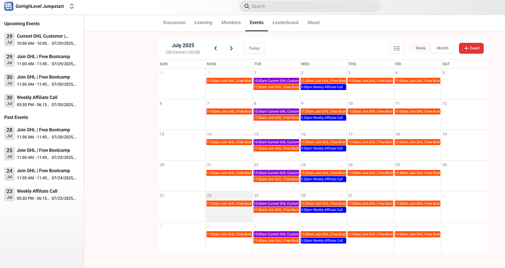Click the US/Central (-05:00) timezone label
The image size is (505, 268).
coord(183,52)
